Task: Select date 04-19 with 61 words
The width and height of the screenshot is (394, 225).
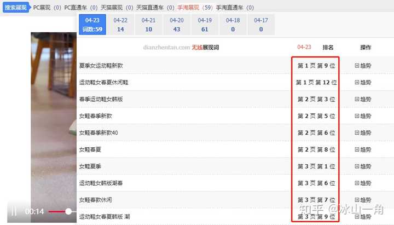Action: [x=205, y=25]
